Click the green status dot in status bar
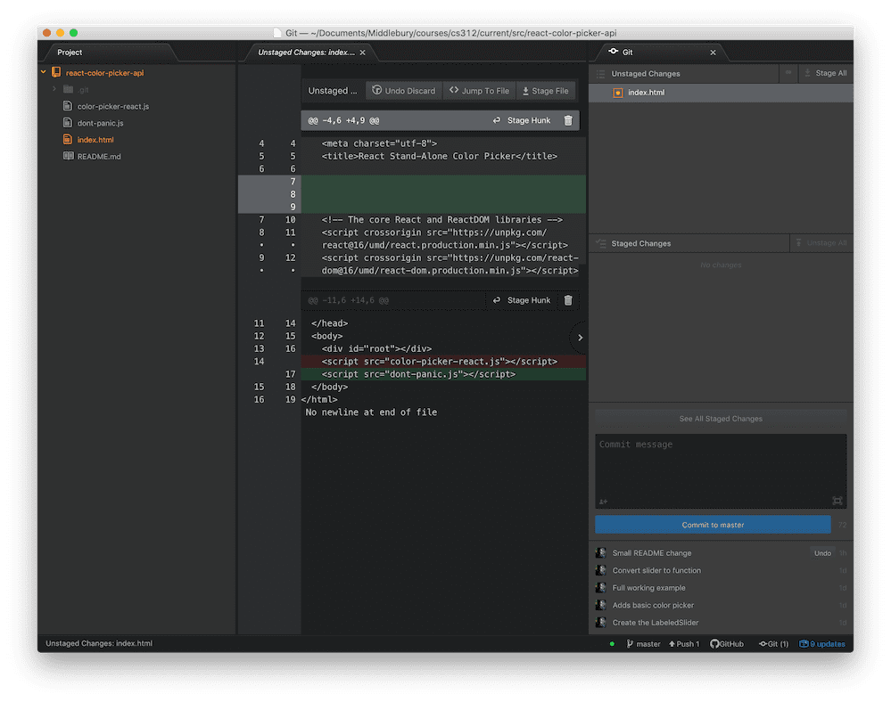 pyautogui.click(x=612, y=643)
